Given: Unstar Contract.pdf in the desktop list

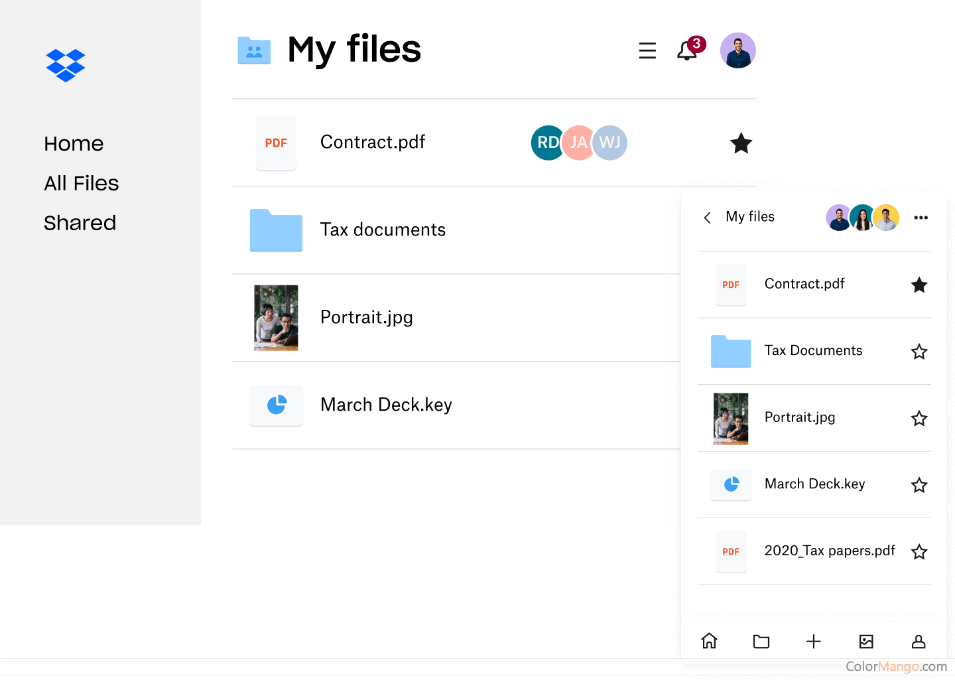Looking at the screenshot, I should [x=741, y=143].
